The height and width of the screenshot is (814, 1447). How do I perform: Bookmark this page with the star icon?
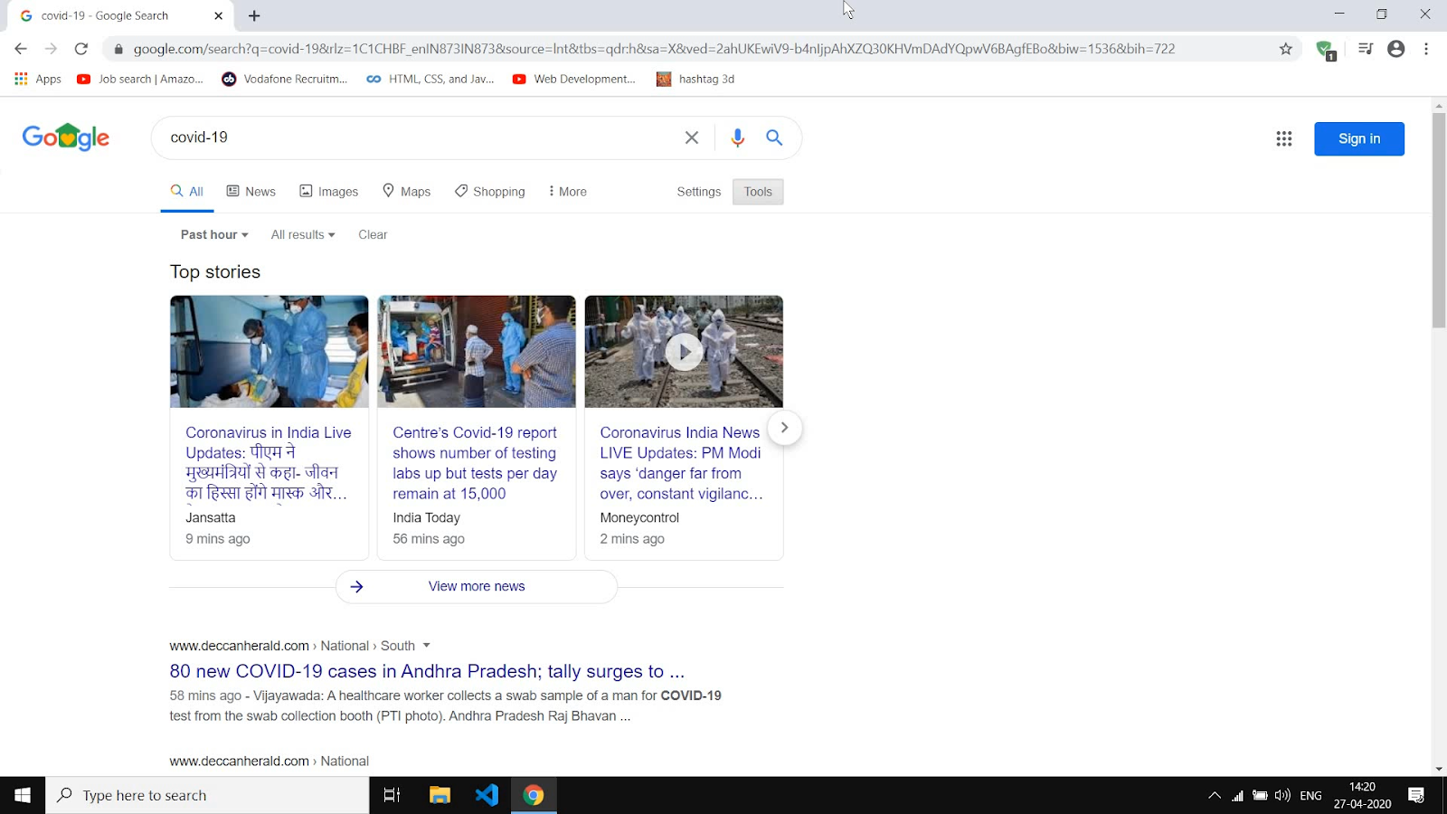point(1286,49)
